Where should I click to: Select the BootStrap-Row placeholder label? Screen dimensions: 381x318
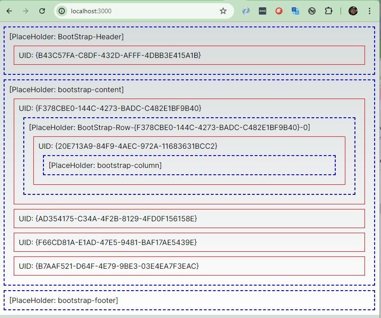170,127
